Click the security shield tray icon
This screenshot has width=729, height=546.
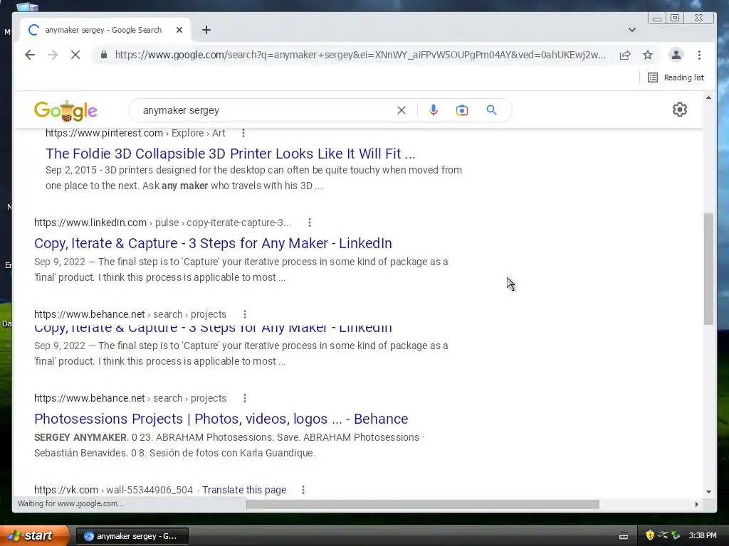(x=650, y=535)
